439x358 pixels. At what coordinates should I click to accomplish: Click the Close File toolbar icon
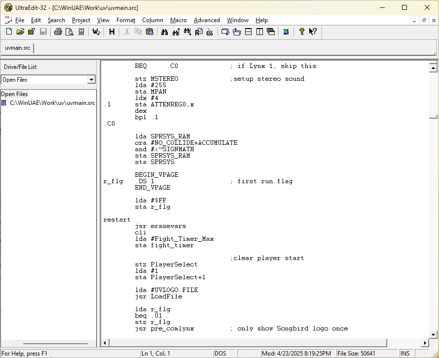[x=32, y=32]
